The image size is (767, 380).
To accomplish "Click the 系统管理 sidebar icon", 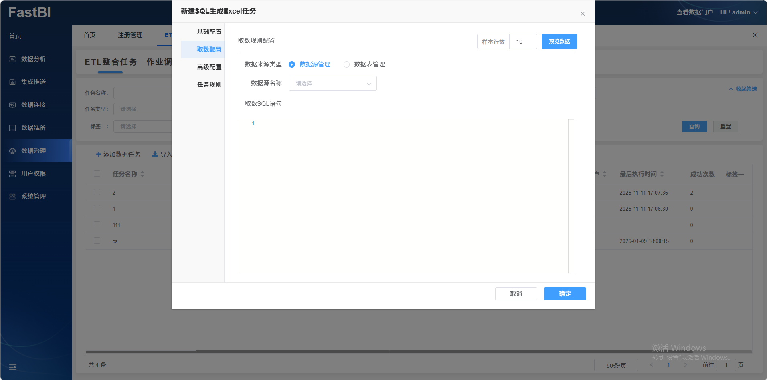I will (x=12, y=197).
